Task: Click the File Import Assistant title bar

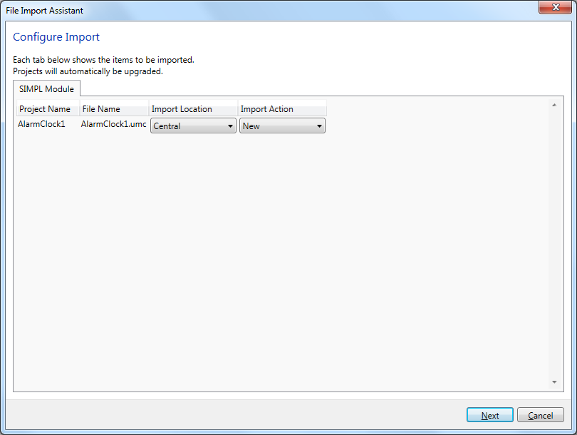Action: pyautogui.click(x=258, y=10)
